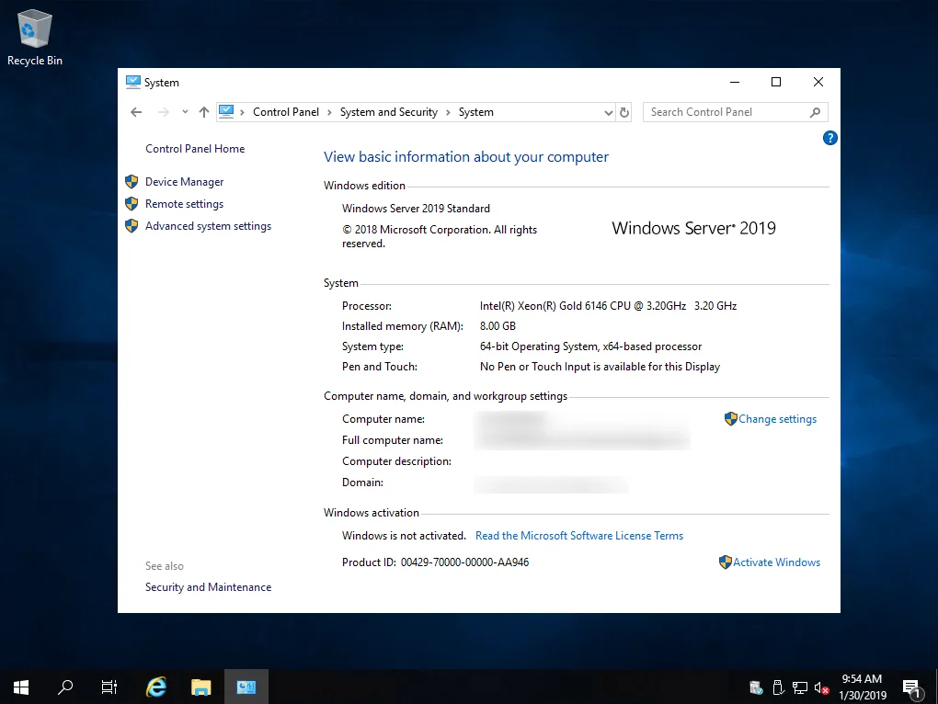Select Control Panel in the breadcrumb path
The height and width of the screenshot is (704, 938).
[287, 111]
